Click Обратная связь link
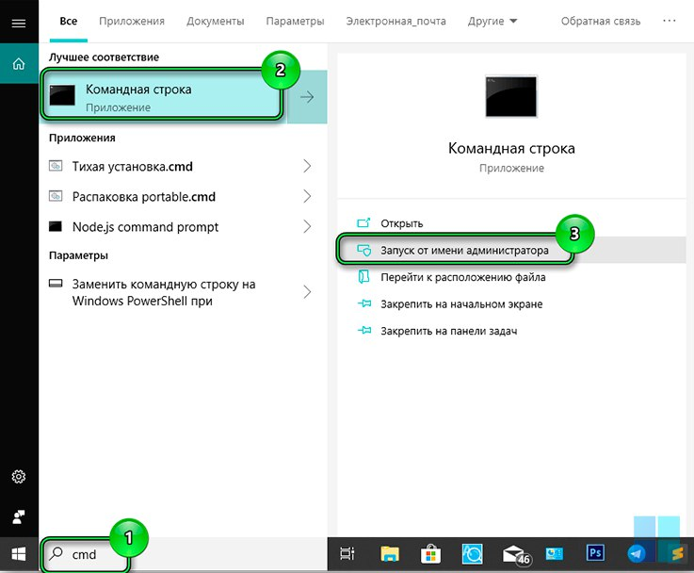Image resolution: width=694 pixels, height=573 pixels. pos(600,21)
